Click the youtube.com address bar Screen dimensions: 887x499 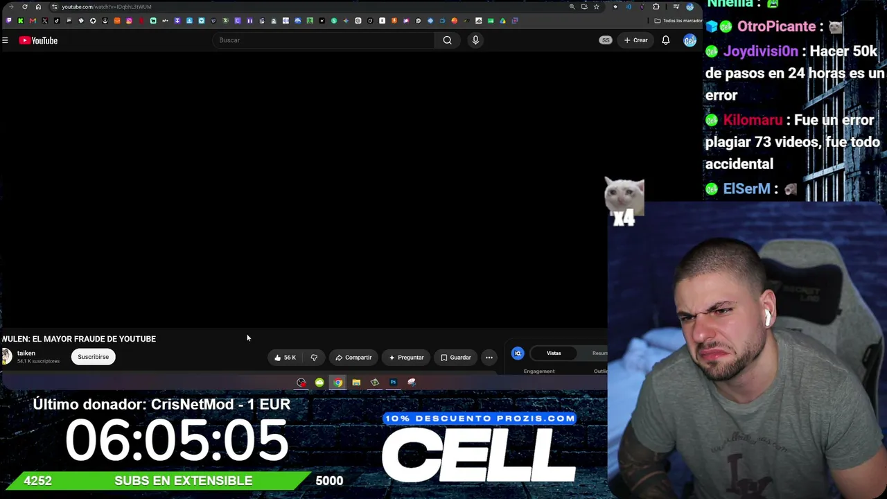[312, 7]
